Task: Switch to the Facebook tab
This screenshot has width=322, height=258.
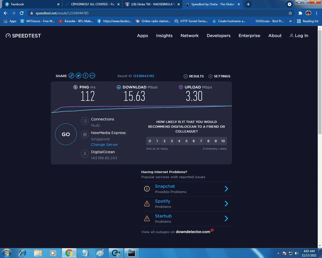Action: pos(32,4)
